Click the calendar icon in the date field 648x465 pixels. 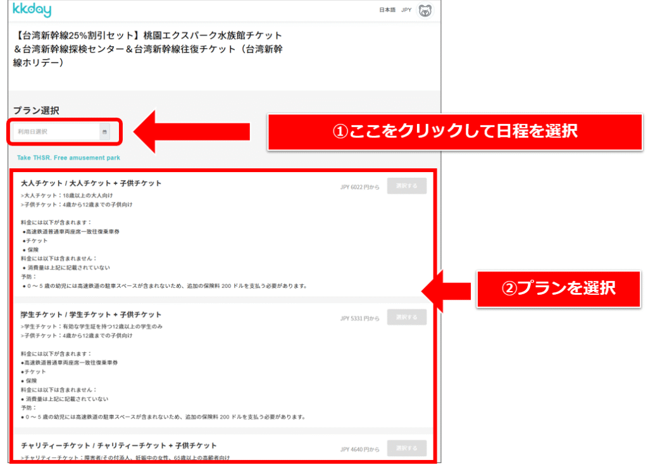coord(104,132)
